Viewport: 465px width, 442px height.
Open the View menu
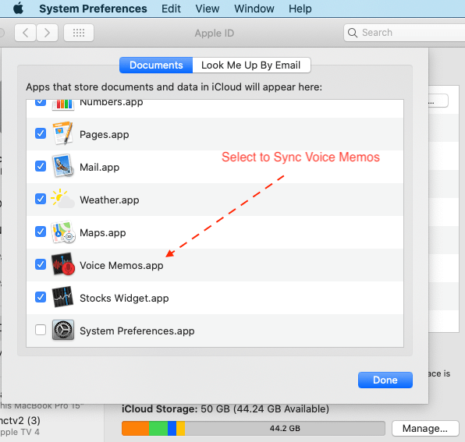(x=207, y=9)
